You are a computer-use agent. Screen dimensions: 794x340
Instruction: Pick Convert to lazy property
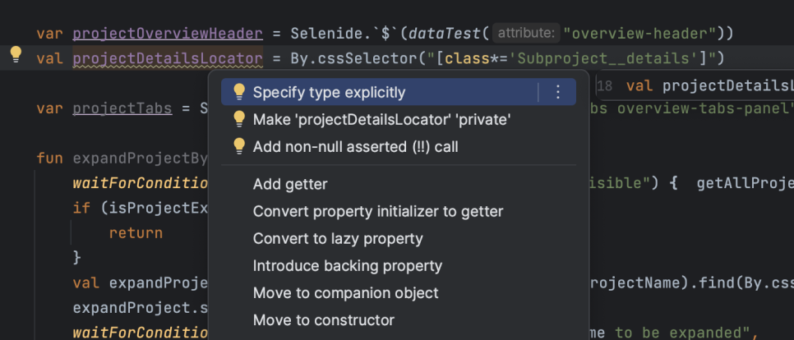point(338,238)
